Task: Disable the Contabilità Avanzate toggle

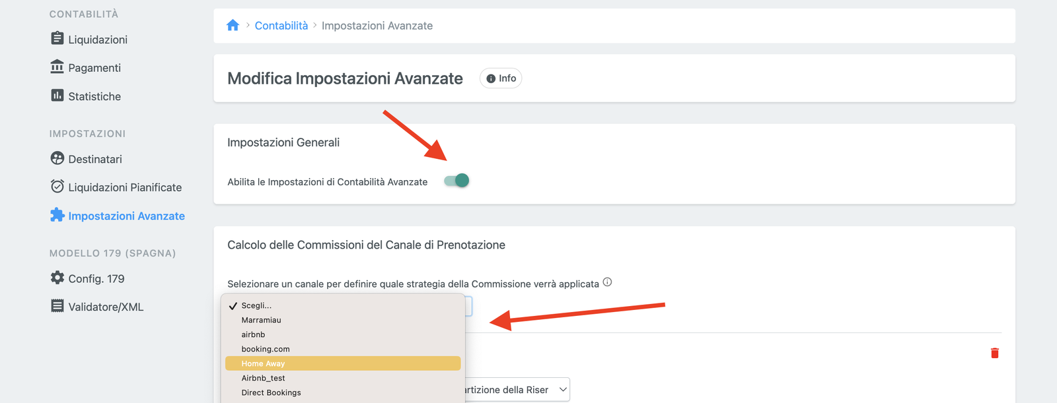Action: tap(456, 181)
